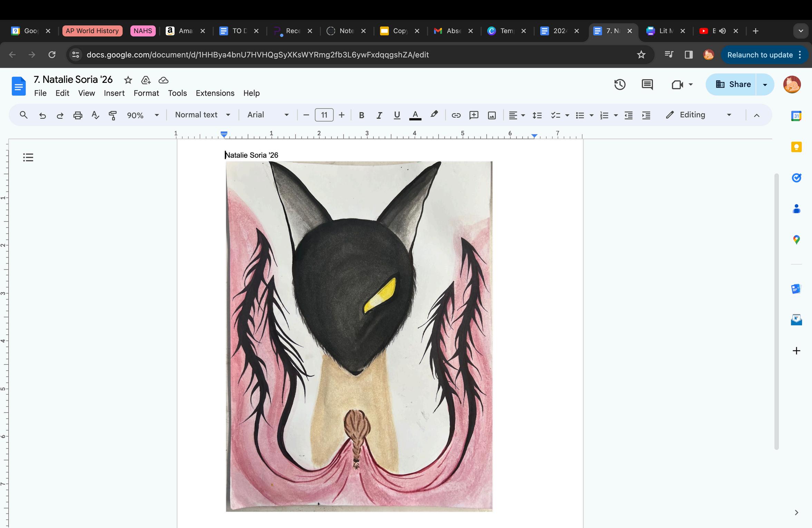The height and width of the screenshot is (528, 812).
Task: Show document outline icon
Action: click(x=28, y=158)
